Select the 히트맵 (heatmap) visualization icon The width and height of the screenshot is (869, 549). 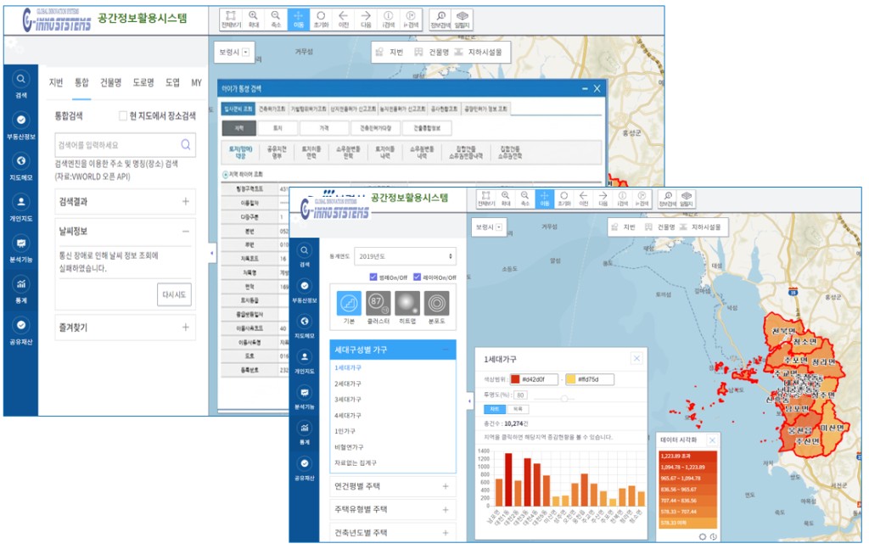408,305
